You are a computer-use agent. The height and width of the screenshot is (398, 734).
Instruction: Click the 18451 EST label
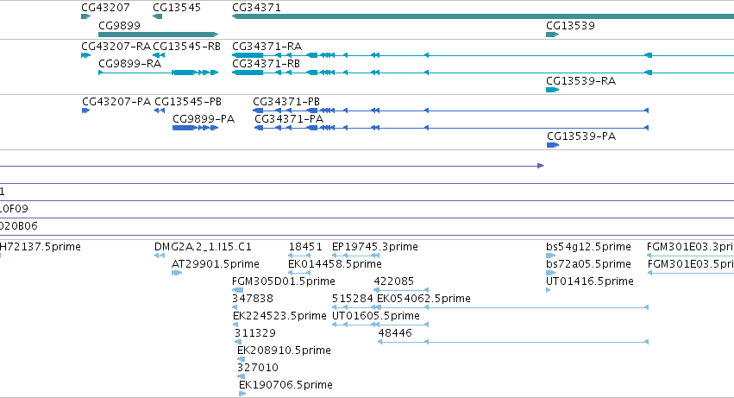pos(305,247)
